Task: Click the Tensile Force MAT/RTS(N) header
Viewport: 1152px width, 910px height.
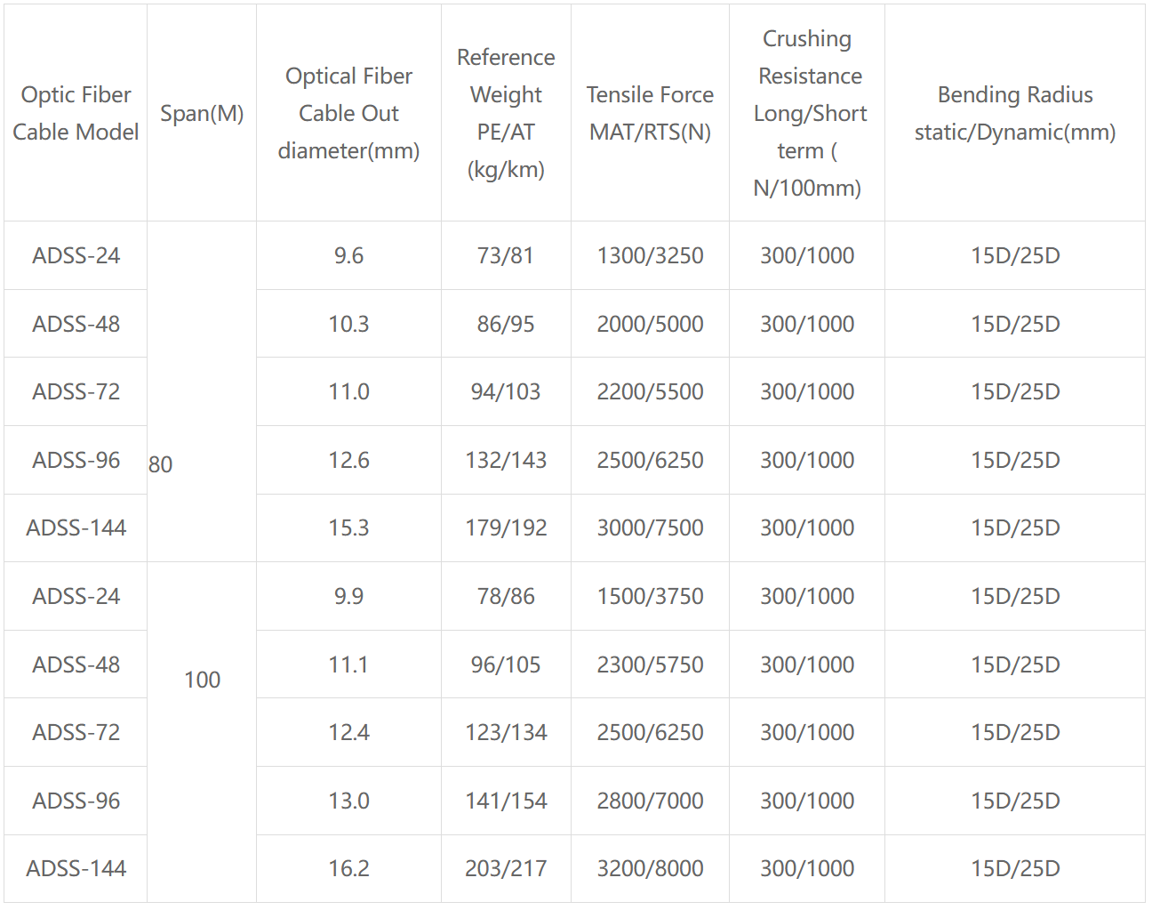Action: [650, 113]
